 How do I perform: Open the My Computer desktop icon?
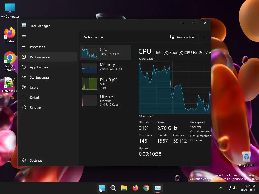tap(10, 10)
